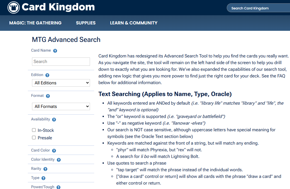The width and height of the screenshot is (290, 189).
Task: Open the Supplies menu
Action: (x=86, y=23)
